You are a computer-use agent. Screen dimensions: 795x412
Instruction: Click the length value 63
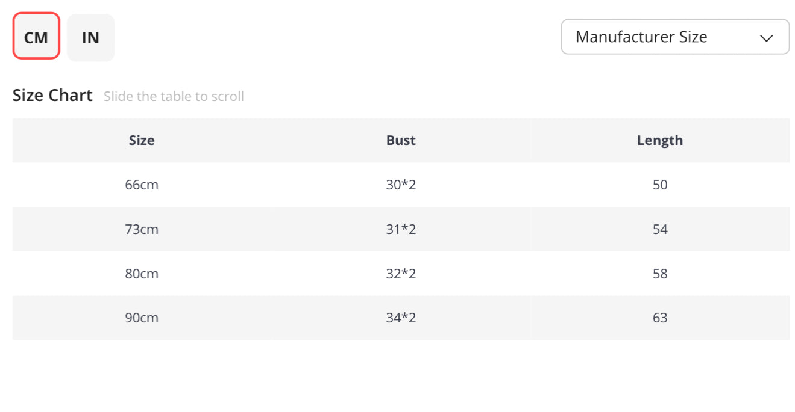tap(660, 318)
